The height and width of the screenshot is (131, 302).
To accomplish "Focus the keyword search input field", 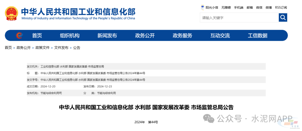I will coord(239,18).
